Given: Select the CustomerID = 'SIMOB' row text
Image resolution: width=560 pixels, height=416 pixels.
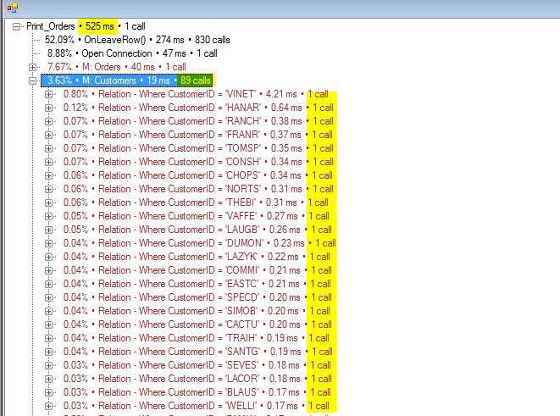Looking at the screenshot, I should click(197, 312).
